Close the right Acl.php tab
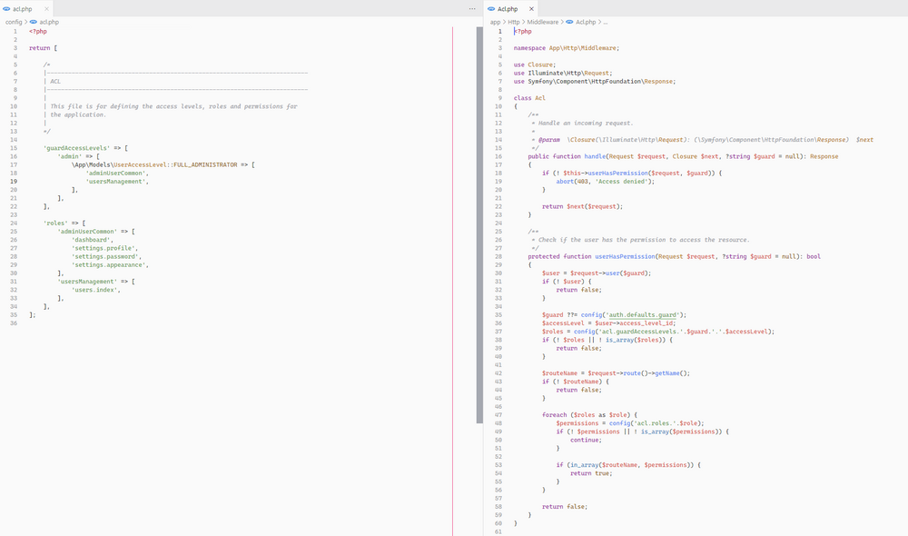The image size is (908, 536). [x=531, y=9]
